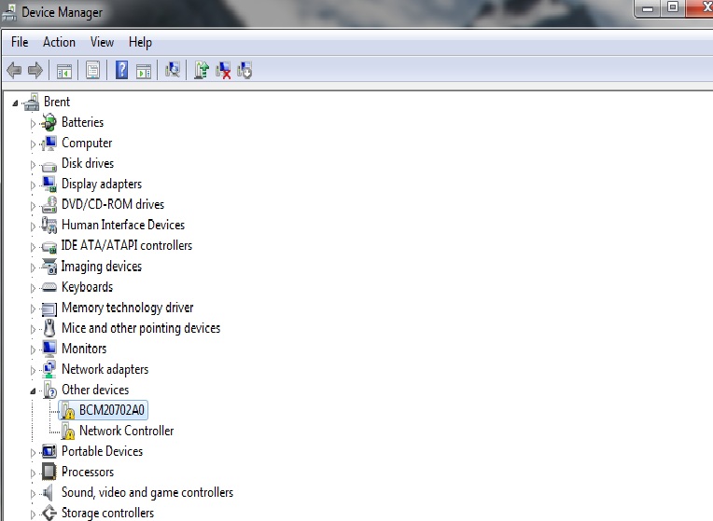This screenshot has width=713, height=521.
Task: Collapse the Other devices node
Action: click(33, 391)
